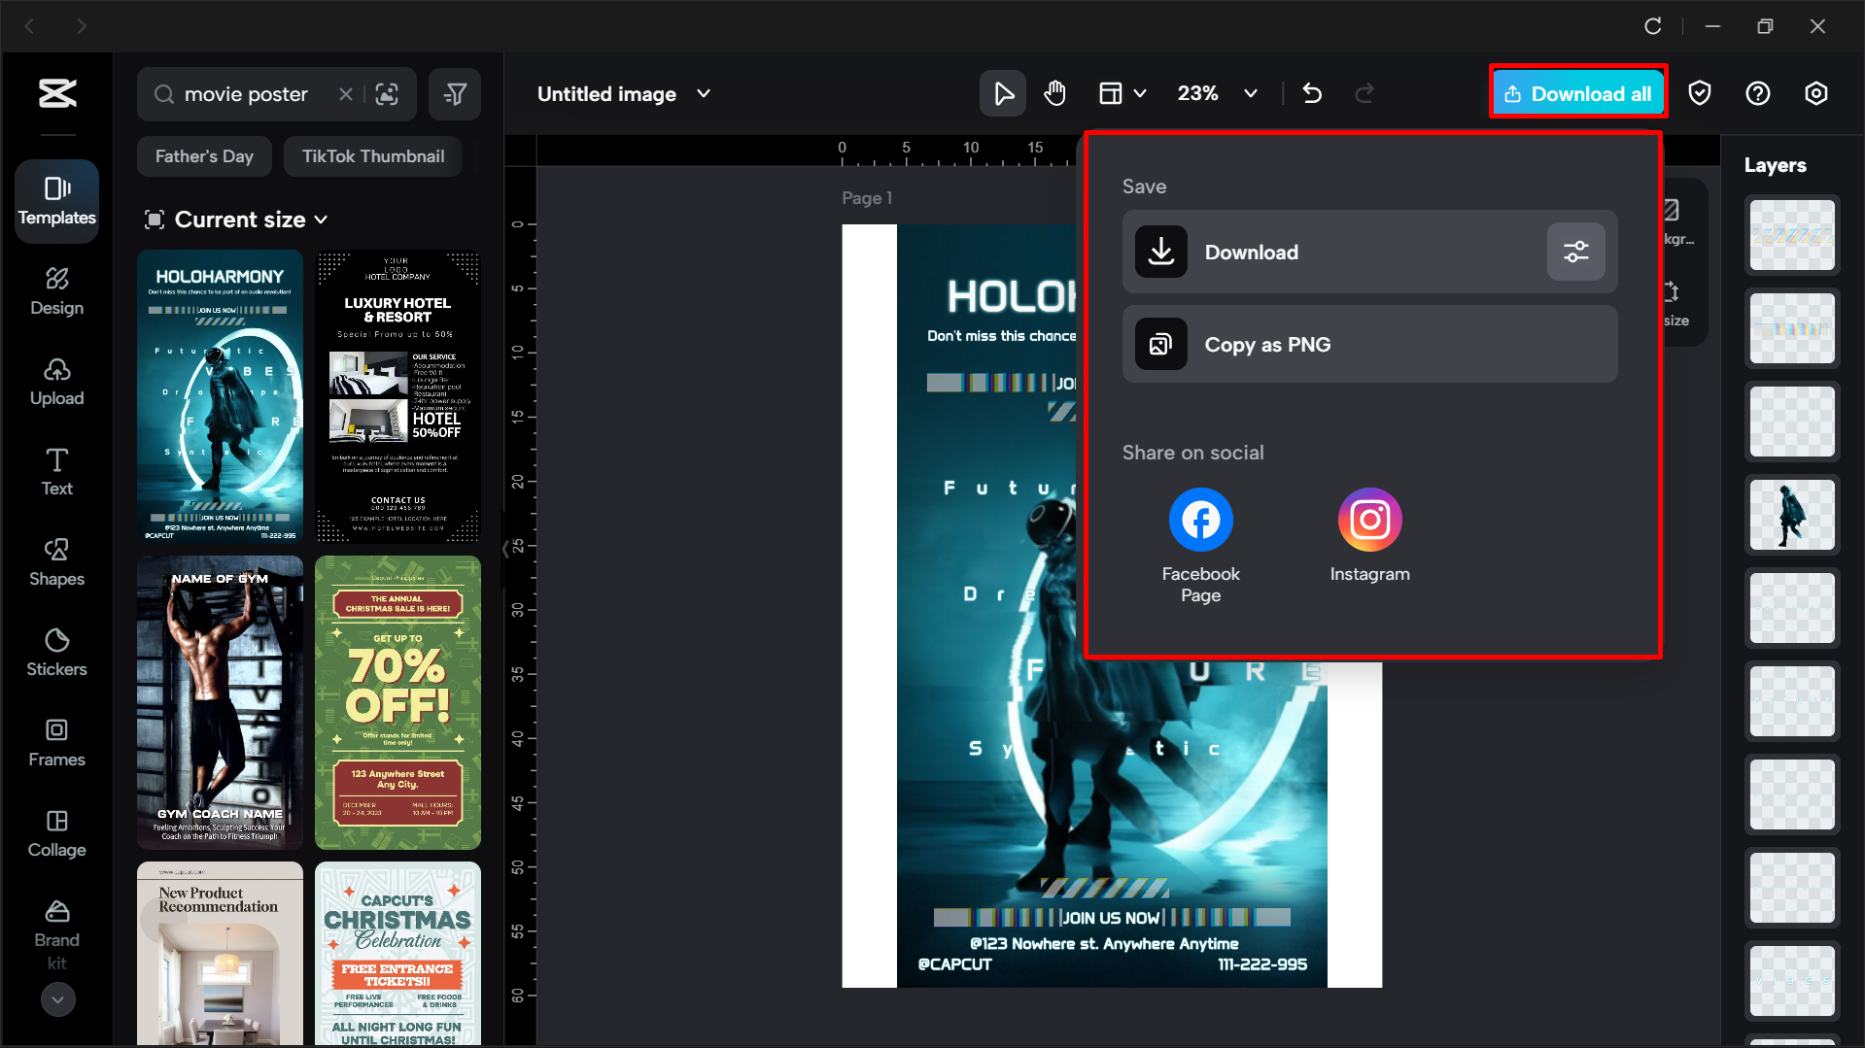Open the Shapes panel
The height and width of the screenshot is (1048, 1865).
[x=56, y=561]
